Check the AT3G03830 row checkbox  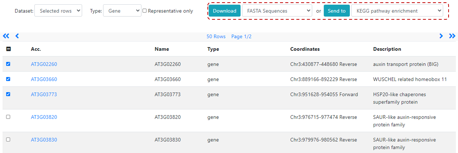point(8,139)
